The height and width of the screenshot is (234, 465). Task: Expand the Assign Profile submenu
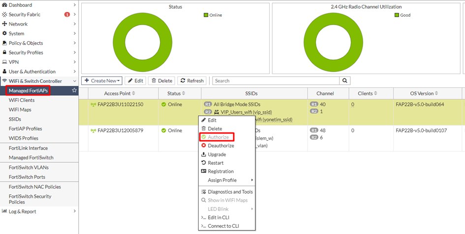(226, 180)
